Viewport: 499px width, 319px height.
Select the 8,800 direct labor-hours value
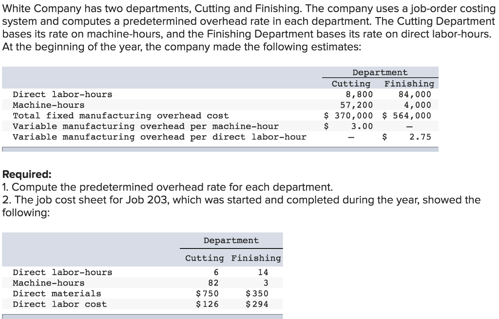click(359, 94)
